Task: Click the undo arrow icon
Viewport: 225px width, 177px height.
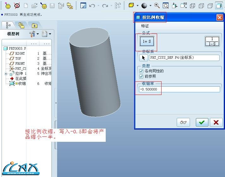Action: pyautogui.click(x=92, y=5)
